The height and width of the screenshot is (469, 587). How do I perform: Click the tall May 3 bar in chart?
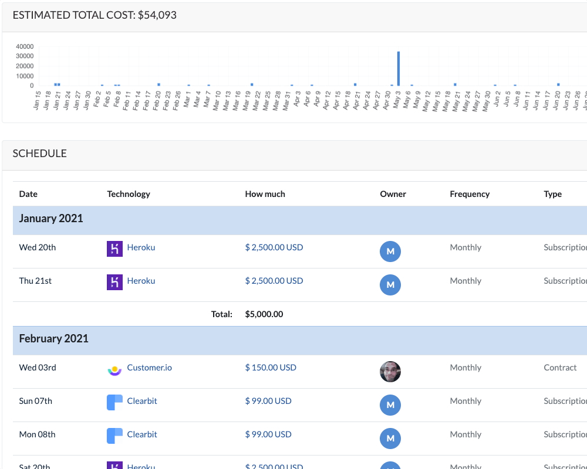point(399,69)
